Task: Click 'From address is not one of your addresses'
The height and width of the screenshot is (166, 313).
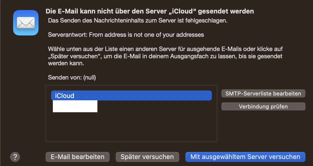Action: click(x=146, y=35)
